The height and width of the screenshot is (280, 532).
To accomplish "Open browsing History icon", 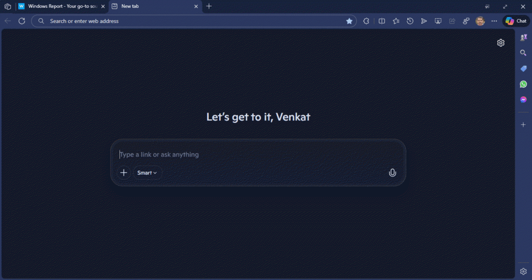I will click(x=410, y=21).
